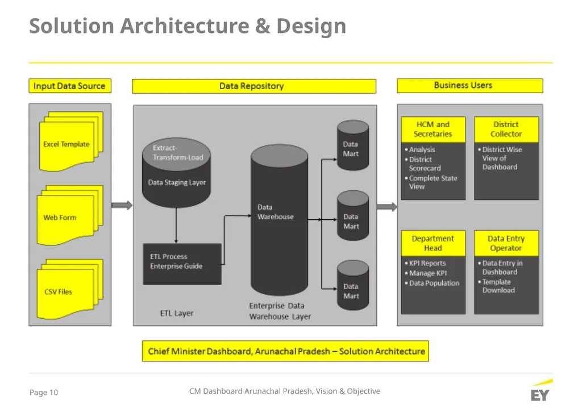Click the 'Extract-Transform-Load' label on cylinder
Screen dimensions: 582x413
[x=178, y=152]
